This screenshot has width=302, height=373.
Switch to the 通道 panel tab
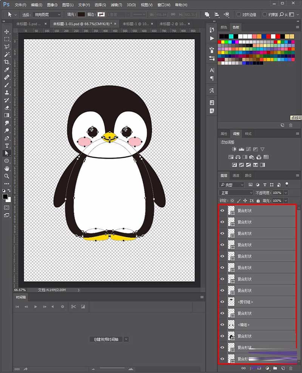[236, 176]
